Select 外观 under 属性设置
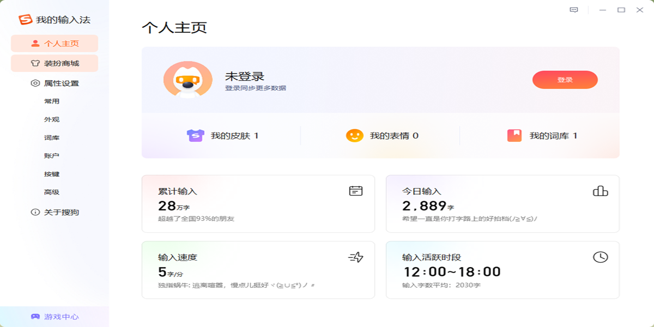654x327 pixels. pos(52,119)
